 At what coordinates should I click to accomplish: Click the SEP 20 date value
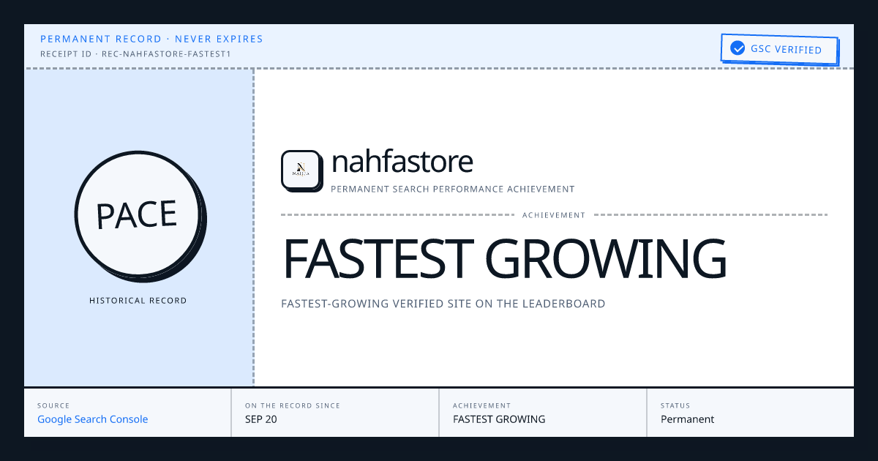(x=261, y=419)
